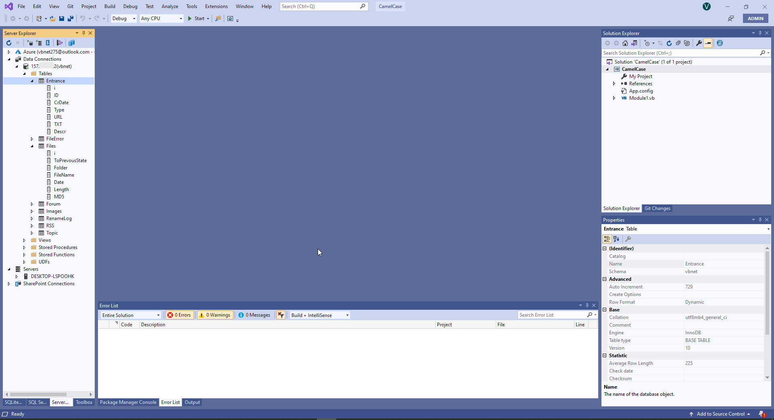Click the round blue tools icon in Solution Explorer toolbar

click(x=720, y=43)
